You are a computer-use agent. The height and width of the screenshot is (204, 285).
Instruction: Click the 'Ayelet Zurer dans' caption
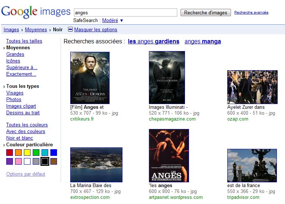click(246, 107)
